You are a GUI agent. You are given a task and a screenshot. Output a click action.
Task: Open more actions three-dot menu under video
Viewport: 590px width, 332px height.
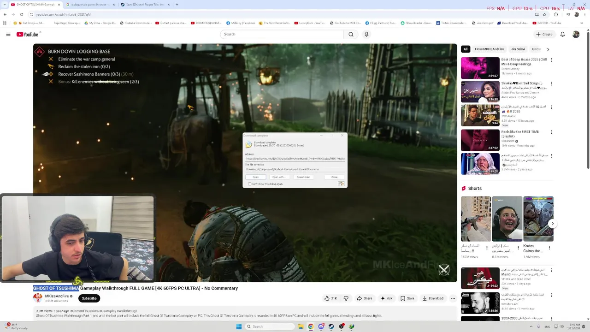click(453, 298)
